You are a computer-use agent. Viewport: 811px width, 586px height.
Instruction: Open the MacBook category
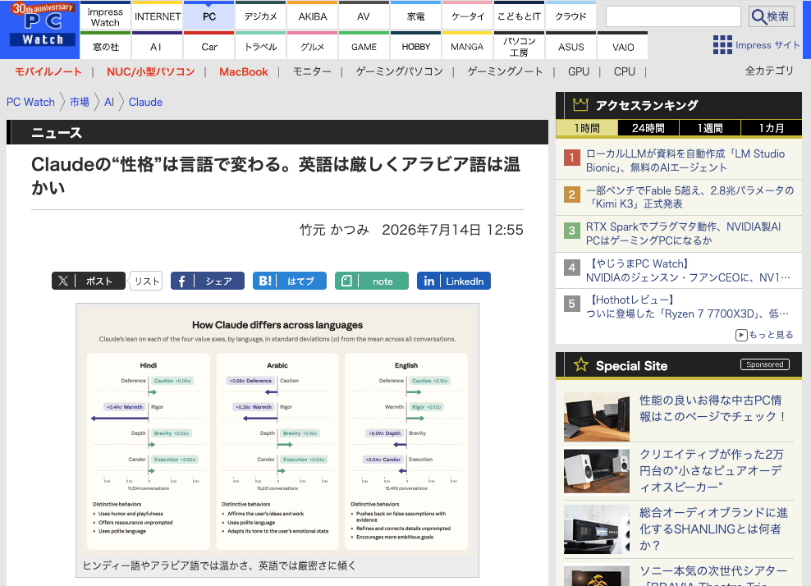(244, 72)
